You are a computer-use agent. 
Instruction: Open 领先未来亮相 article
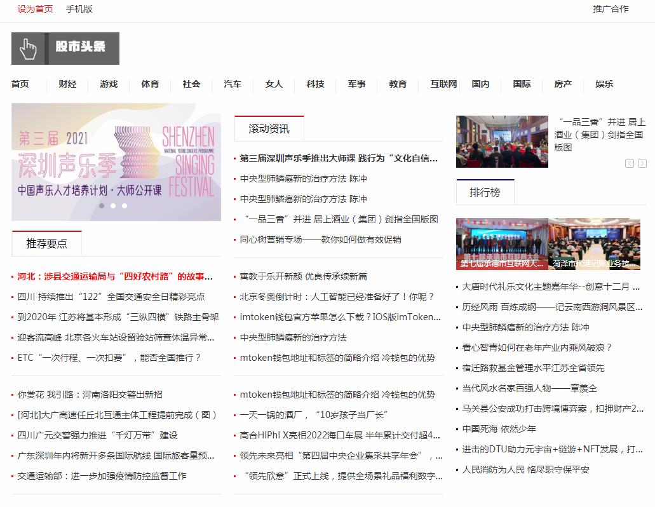click(341, 455)
